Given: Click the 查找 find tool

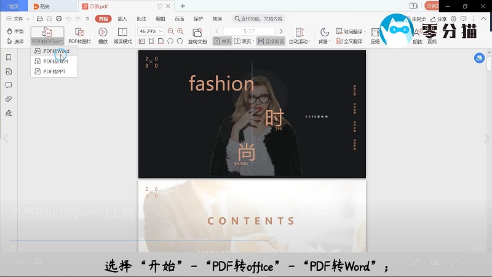Looking at the screenshot, I should point(432,41).
